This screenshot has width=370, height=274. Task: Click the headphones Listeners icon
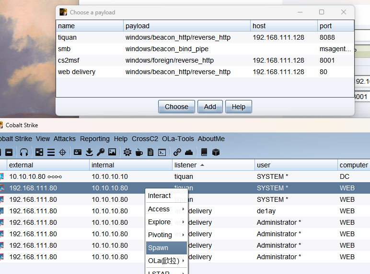pos(23,152)
